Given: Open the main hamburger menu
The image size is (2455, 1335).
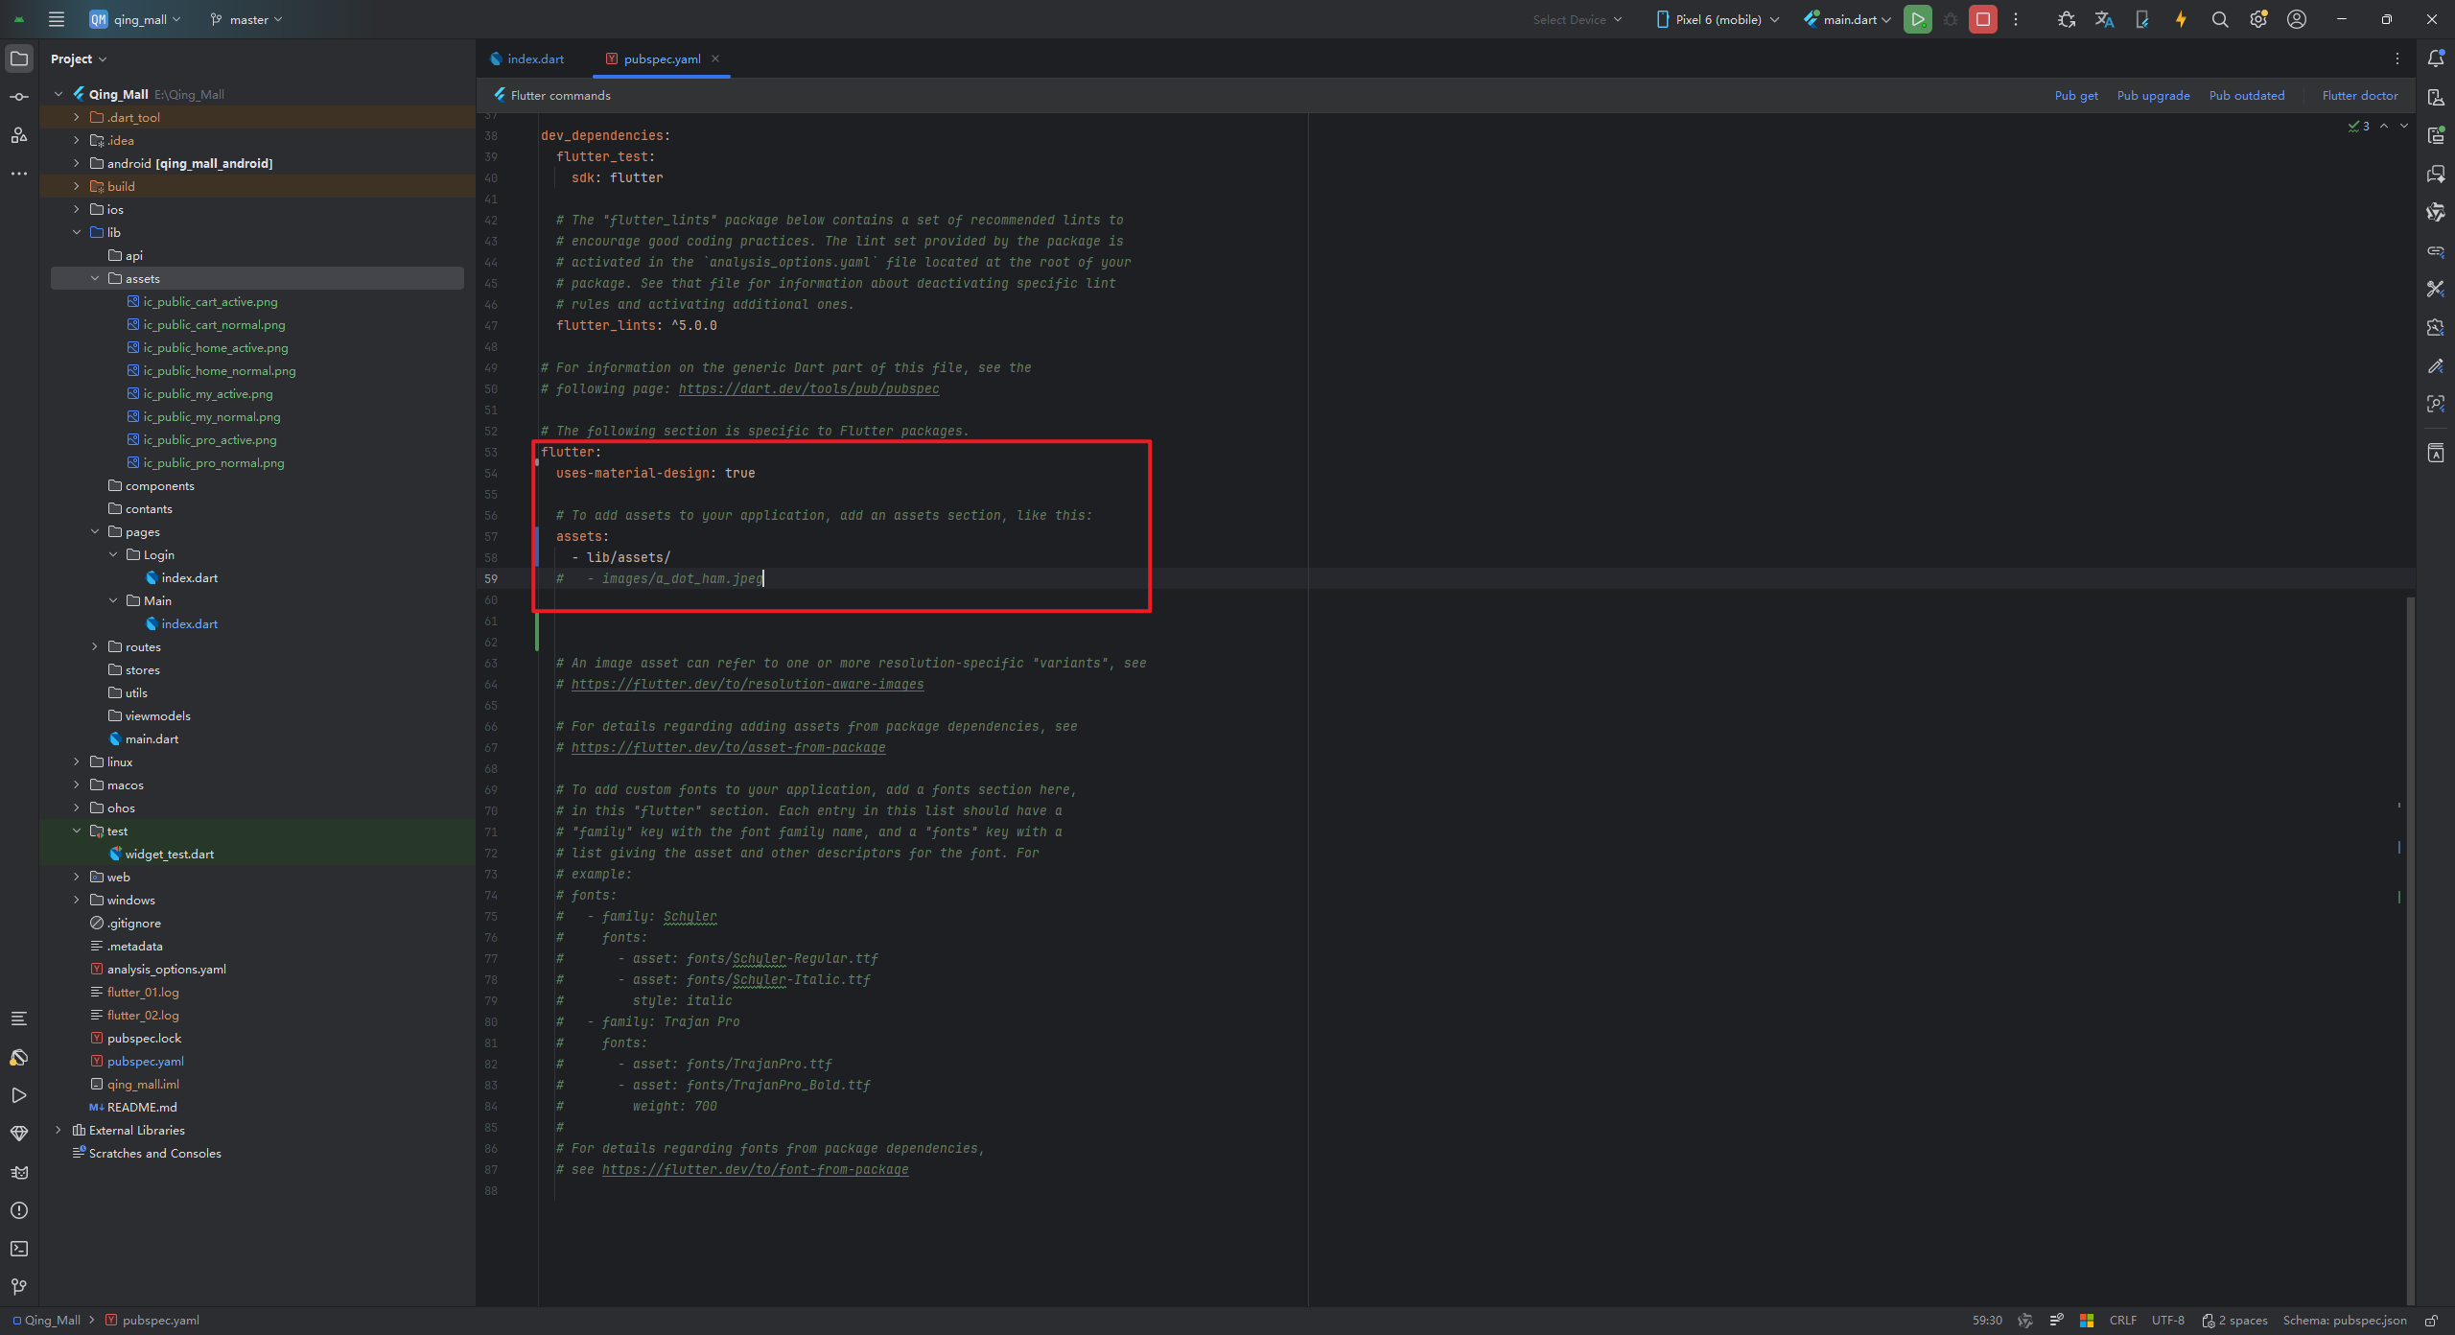Looking at the screenshot, I should click(57, 19).
